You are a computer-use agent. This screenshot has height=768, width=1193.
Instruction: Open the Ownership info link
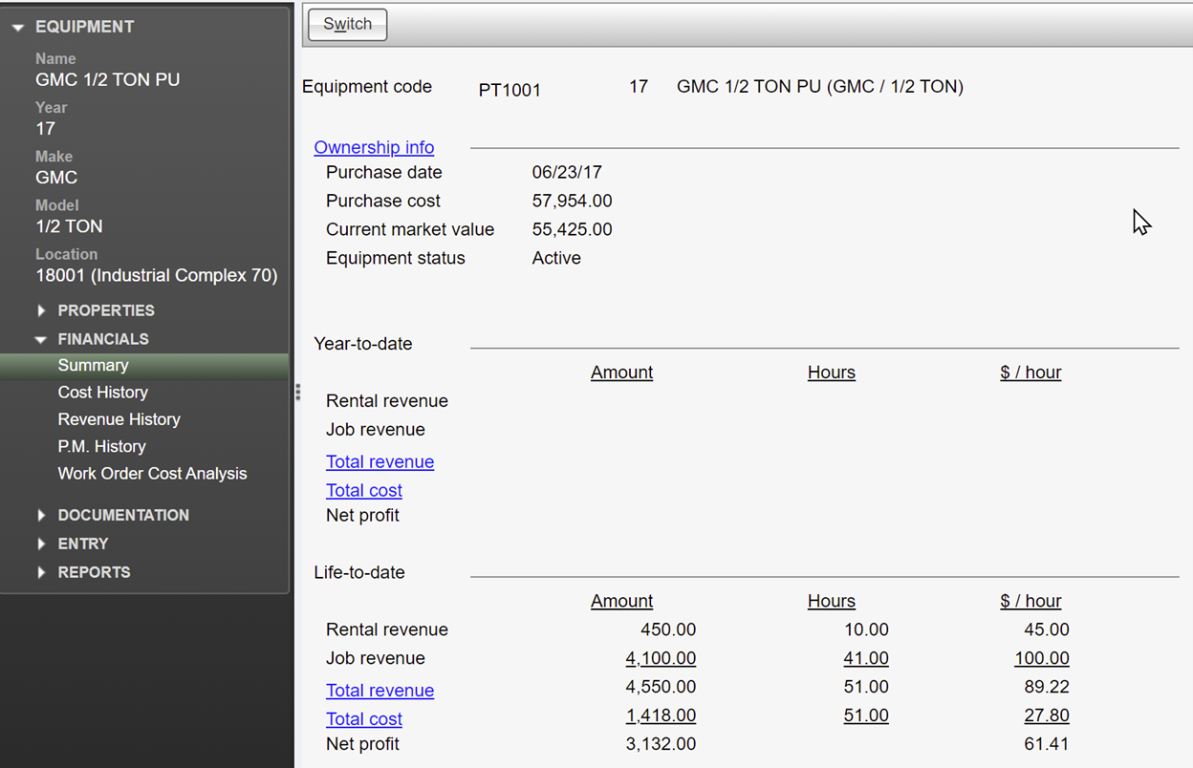tap(374, 147)
